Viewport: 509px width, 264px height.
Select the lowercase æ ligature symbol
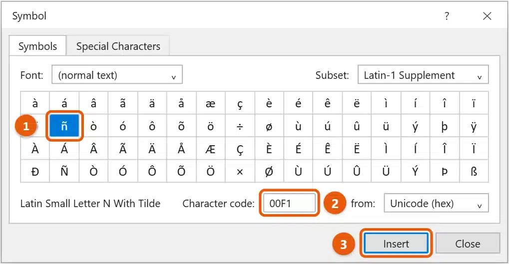click(x=210, y=103)
